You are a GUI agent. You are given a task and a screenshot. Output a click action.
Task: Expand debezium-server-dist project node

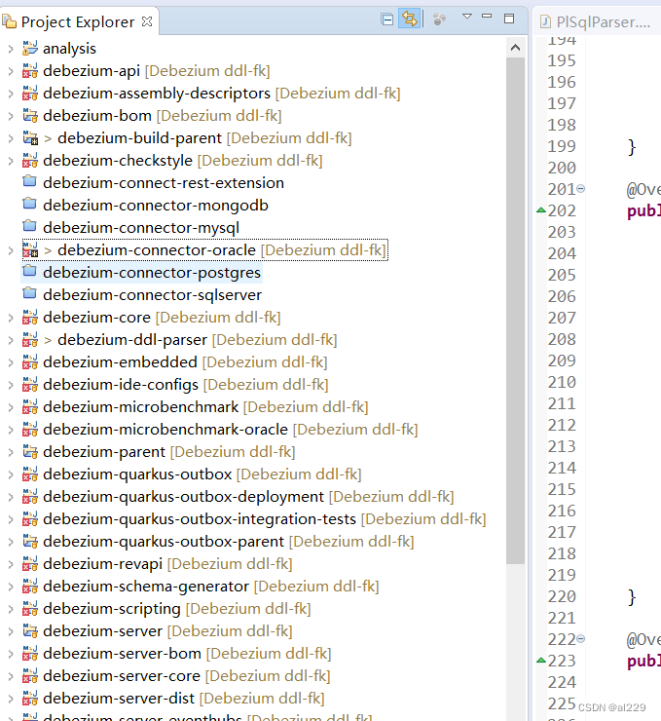pos(11,699)
